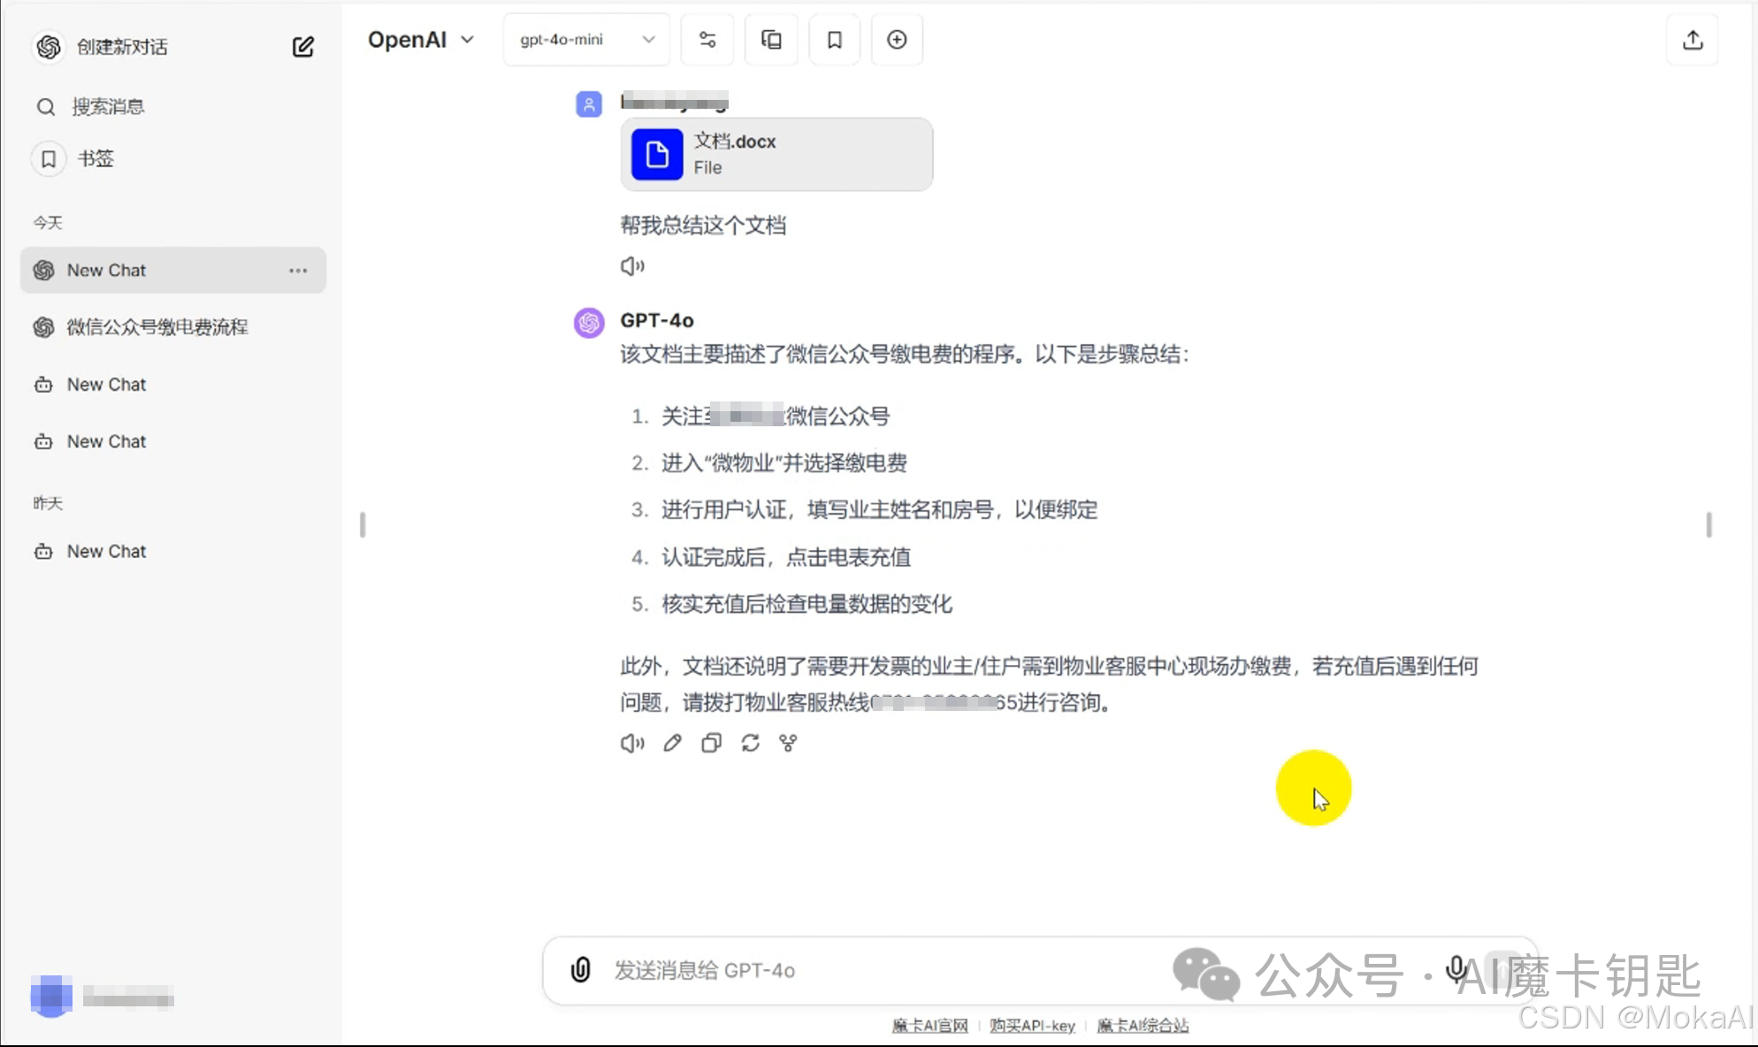
Task: Click the fork conversation icon
Action: 788,743
